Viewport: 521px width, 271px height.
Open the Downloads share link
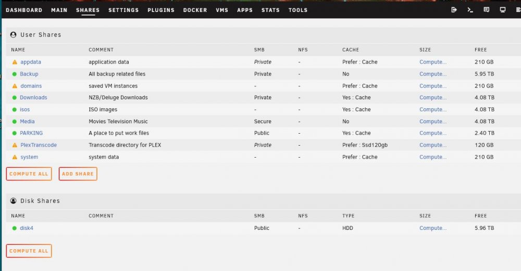tap(33, 97)
